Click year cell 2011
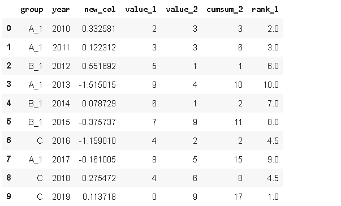 coord(61,48)
